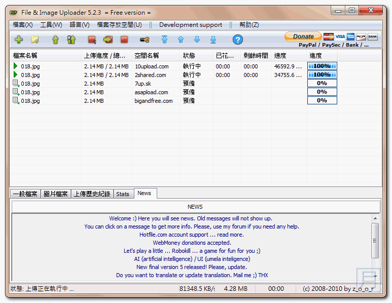Sort by 速度 column header
The image size is (392, 303).
point(289,55)
